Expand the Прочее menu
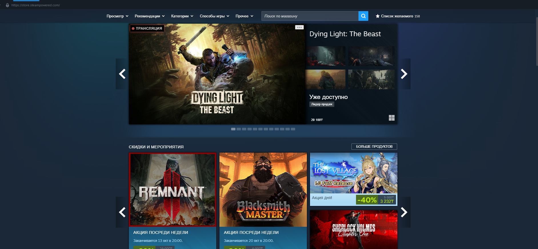This screenshot has height=249, width=538. 244,16
